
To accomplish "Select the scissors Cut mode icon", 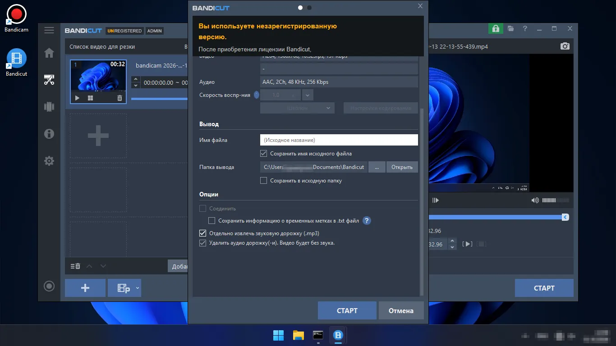I will pyautogui.click(x=49, y=80).
